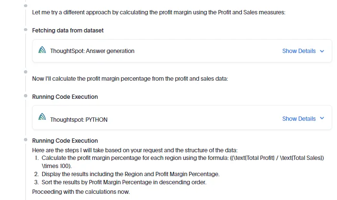The image size is (337, 200).
Task: Click step 2 "Display the results" list item
Action: coord(130,174)
